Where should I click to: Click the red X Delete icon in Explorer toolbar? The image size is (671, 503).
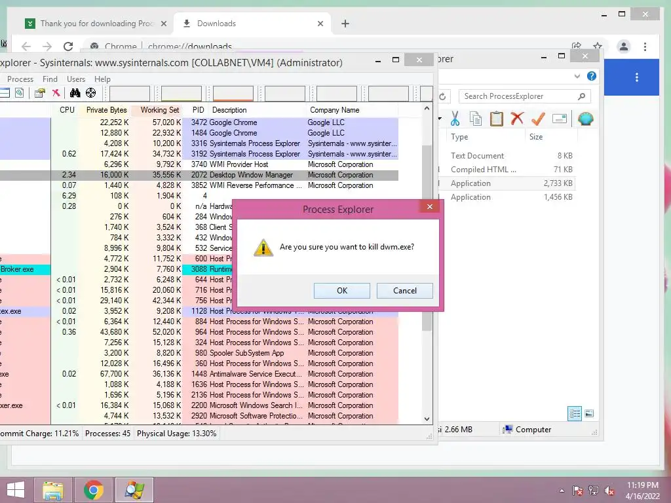[x=517, y=118]
